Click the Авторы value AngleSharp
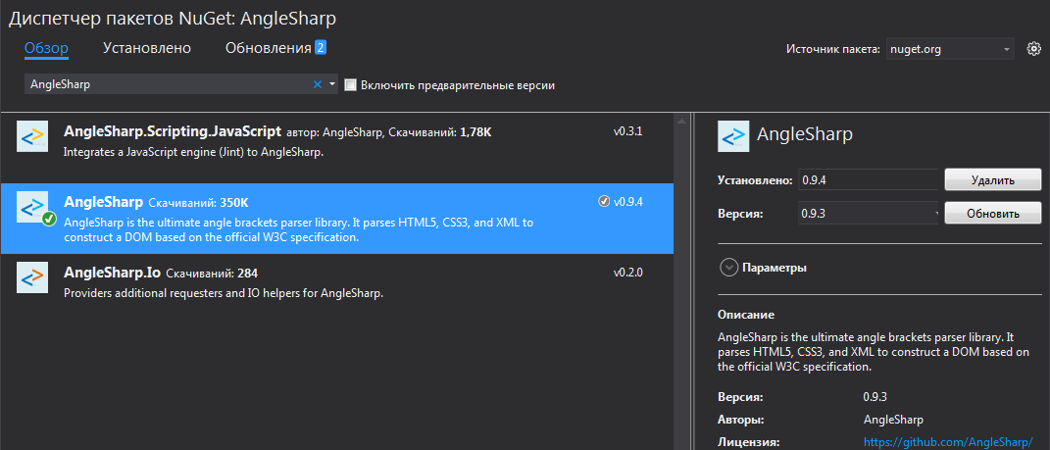The height and width of the screenshot is (450, 1050). coord(893,420)
